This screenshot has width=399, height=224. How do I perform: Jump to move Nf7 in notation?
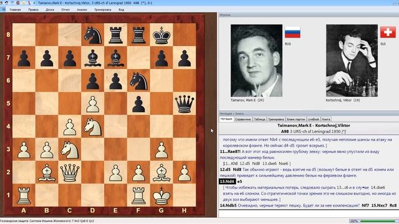(x=365, y=205)
